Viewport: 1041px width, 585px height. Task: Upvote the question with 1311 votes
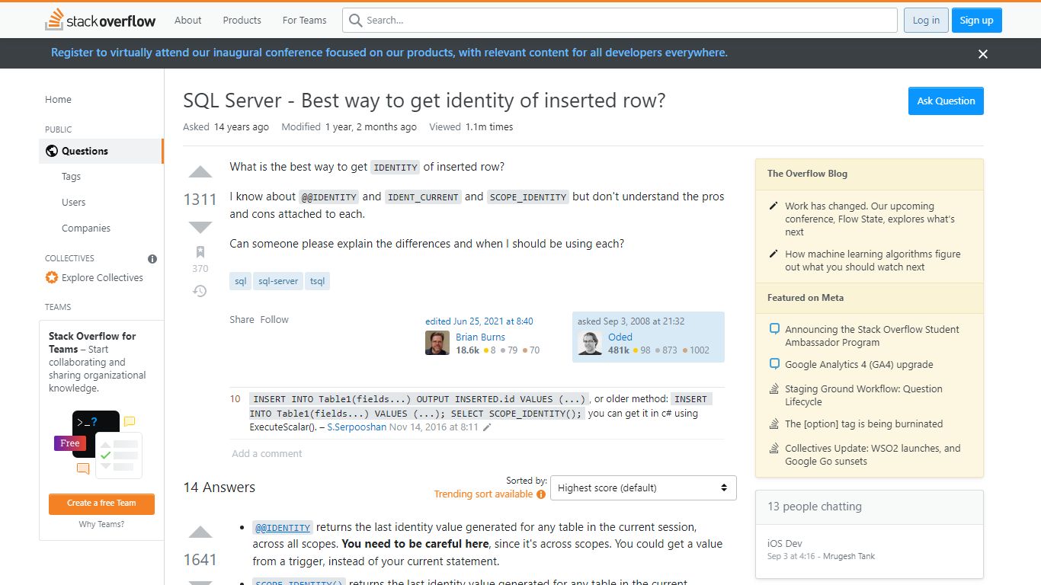point(200,171)
